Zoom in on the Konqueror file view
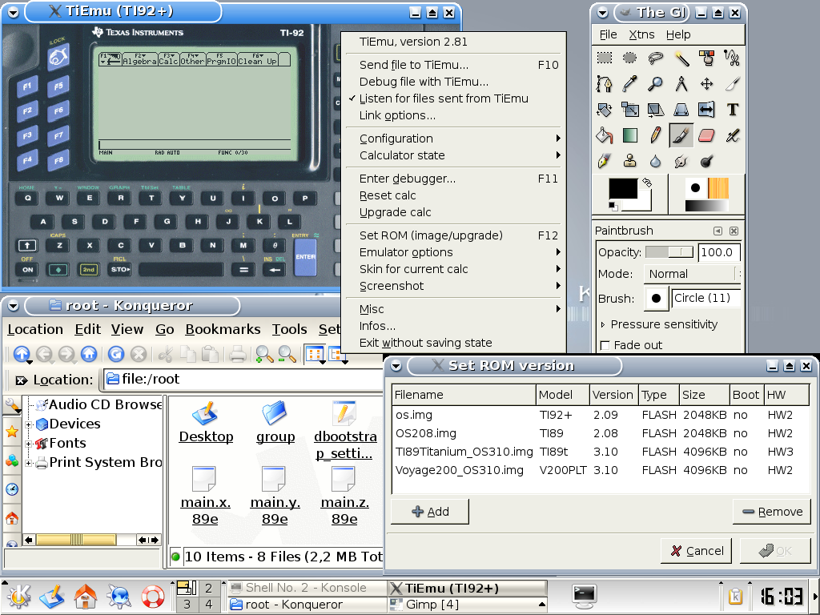This screenshot has width=820, height=615. (264, 355)
